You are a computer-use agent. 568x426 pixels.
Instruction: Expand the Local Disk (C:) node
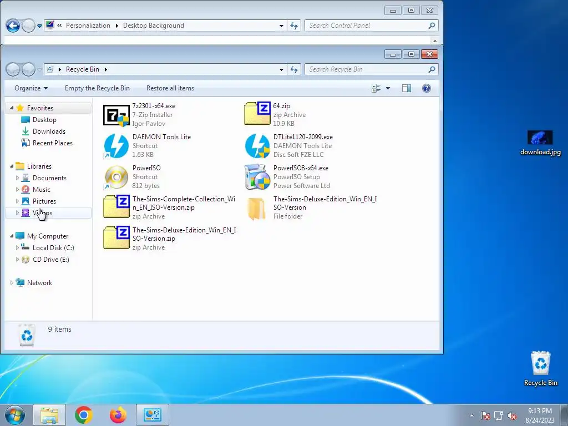click(x=17, y=248)
